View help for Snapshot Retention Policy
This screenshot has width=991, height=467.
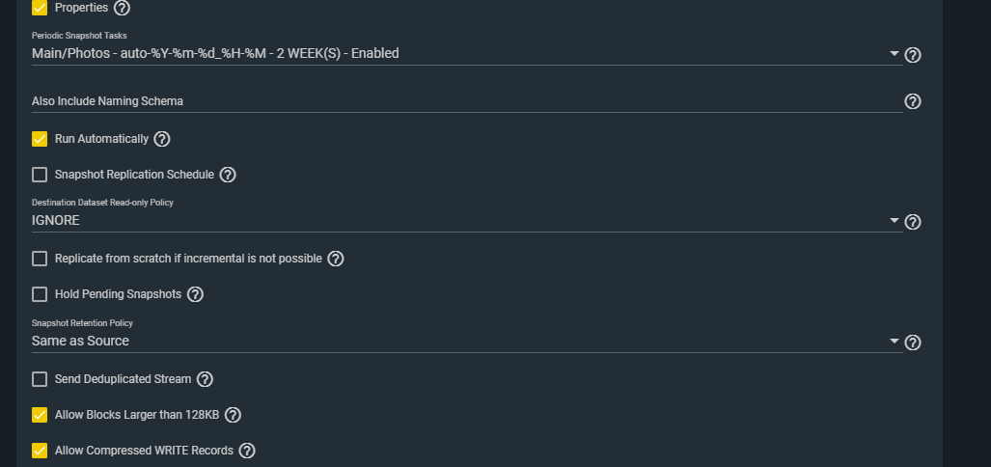coord(913,343)
